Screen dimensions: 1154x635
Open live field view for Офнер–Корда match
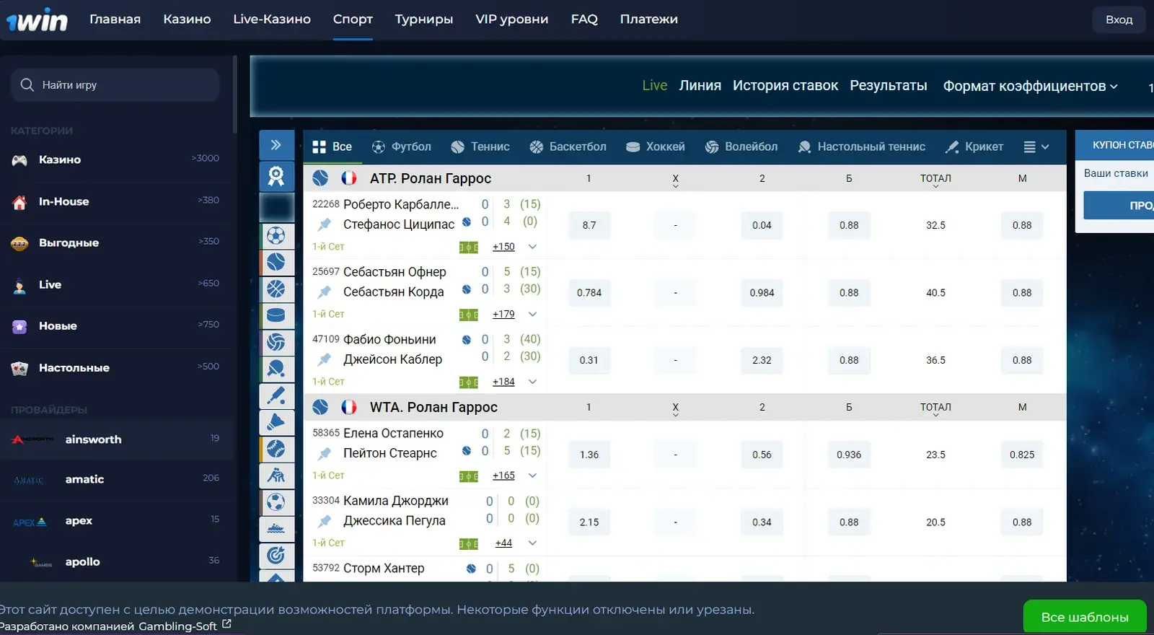coord(469,315)
